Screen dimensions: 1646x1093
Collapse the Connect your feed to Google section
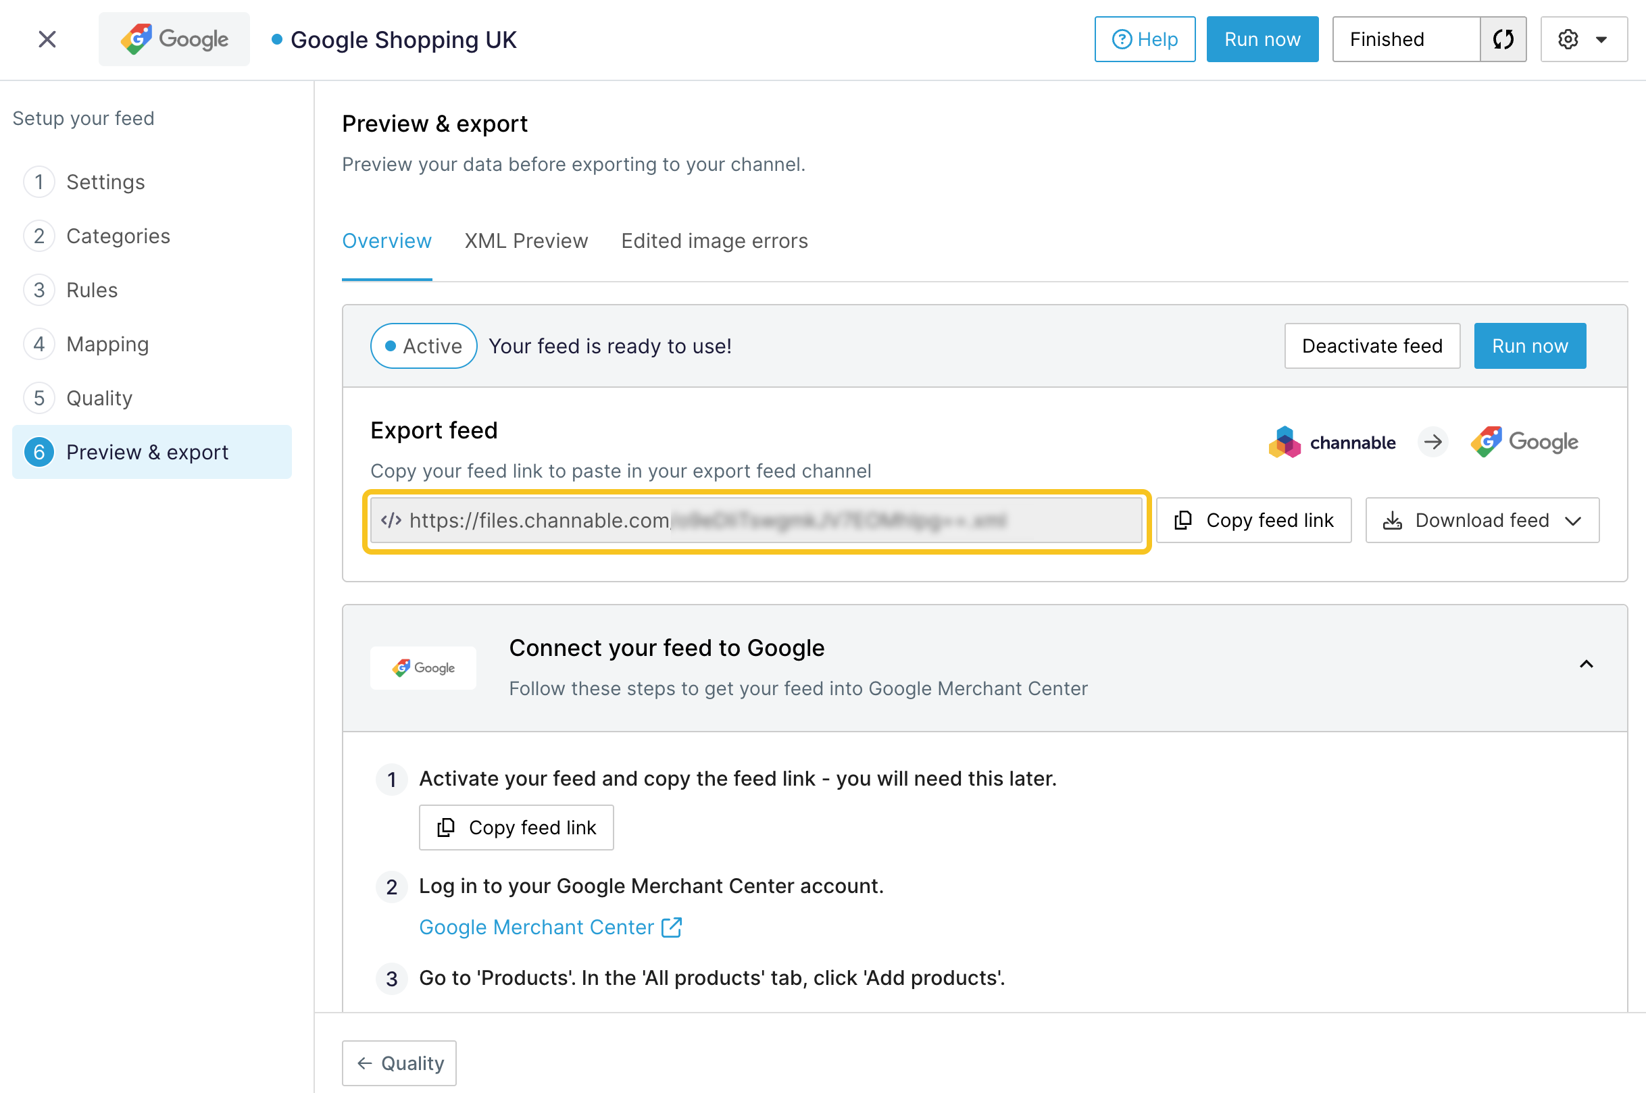[1586, 664]
